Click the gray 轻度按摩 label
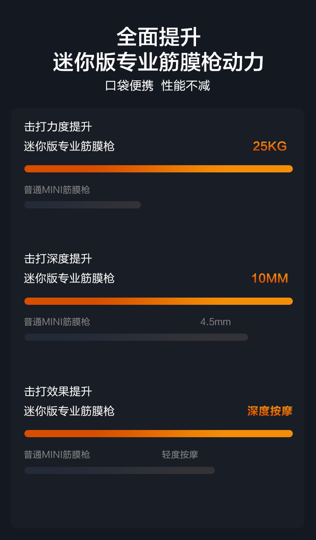 point(180,454)
